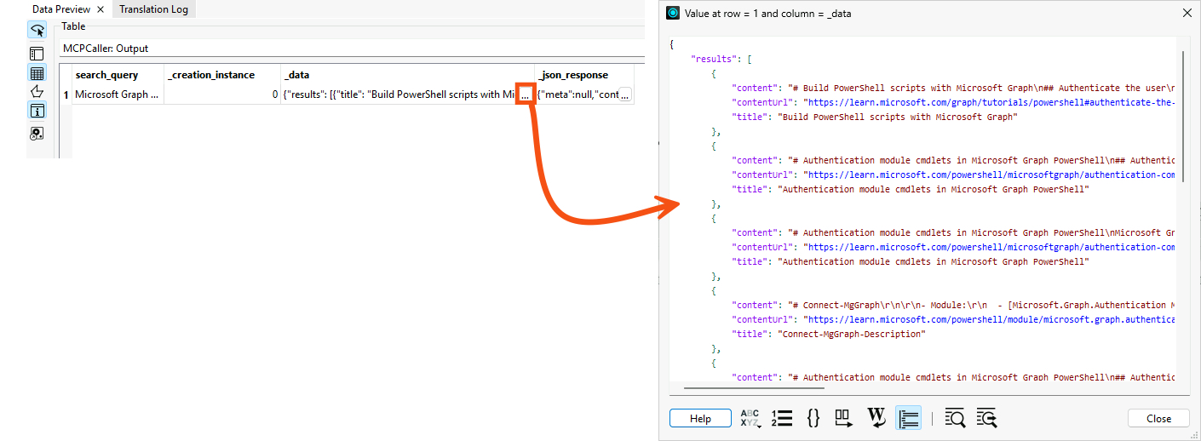The height and width of the screenshot is (441, 1201).
Task: Click the MCPCaller: Output table selector
Action: click(351, 49)
